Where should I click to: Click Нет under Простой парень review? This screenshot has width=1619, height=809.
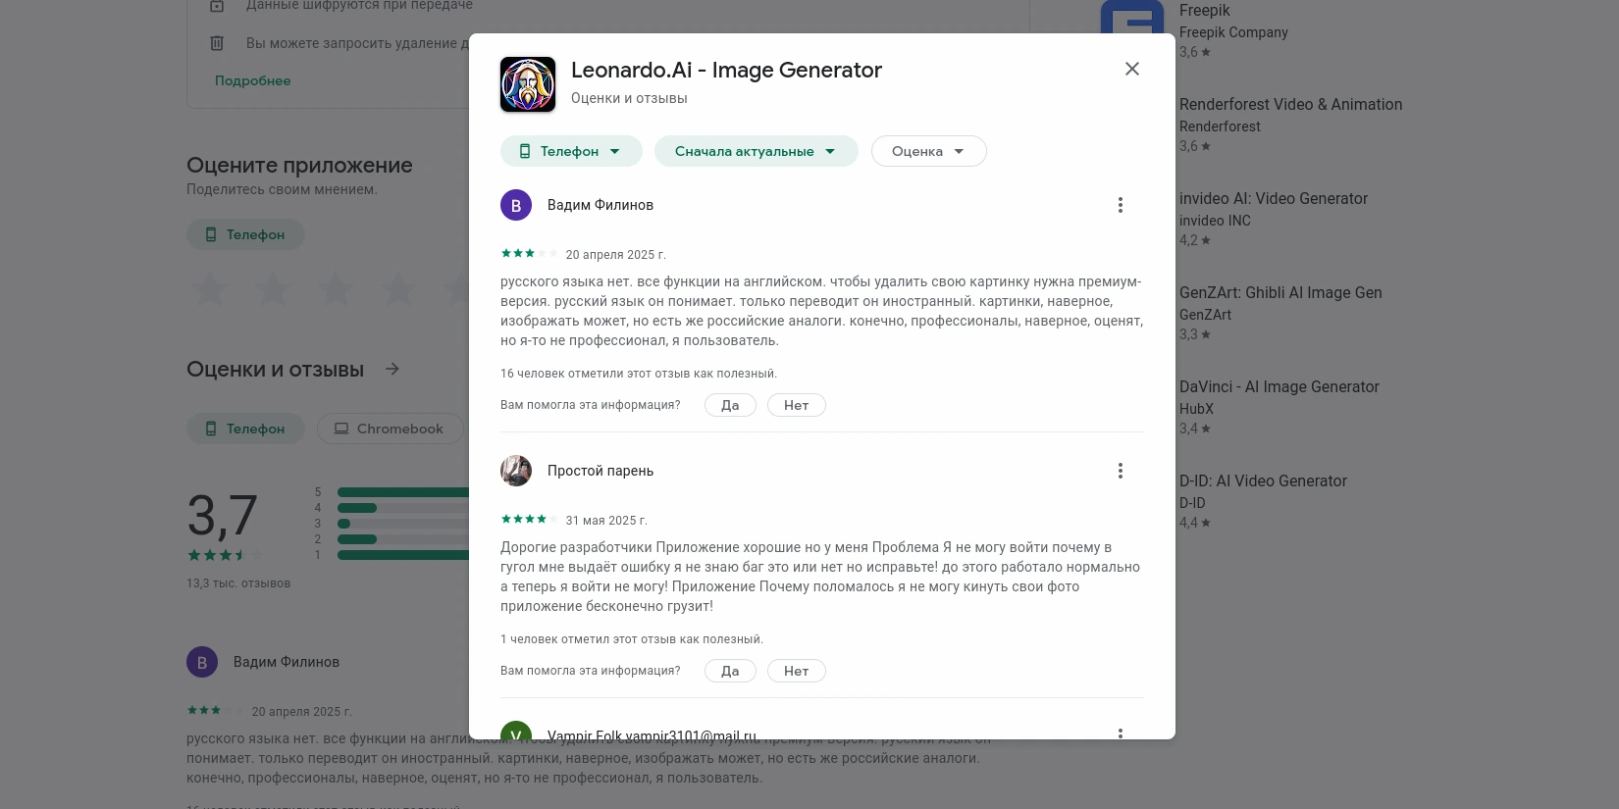pyautogui.click(x=796, y=671)
